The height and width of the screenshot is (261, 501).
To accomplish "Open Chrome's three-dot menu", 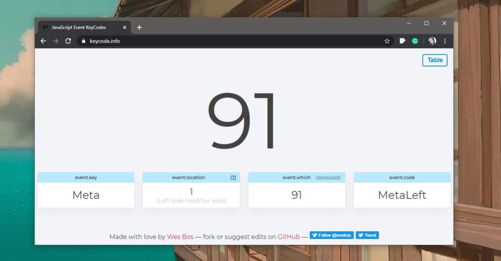I will point(445,41).
